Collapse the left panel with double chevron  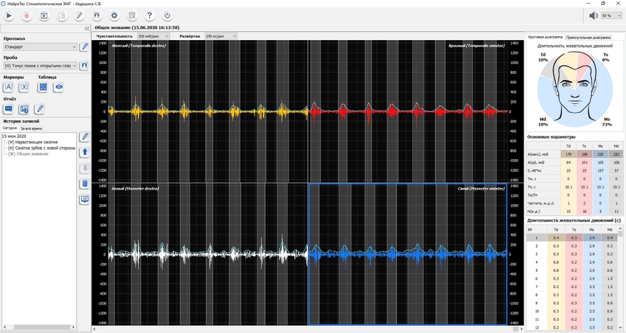click(86, 29)
